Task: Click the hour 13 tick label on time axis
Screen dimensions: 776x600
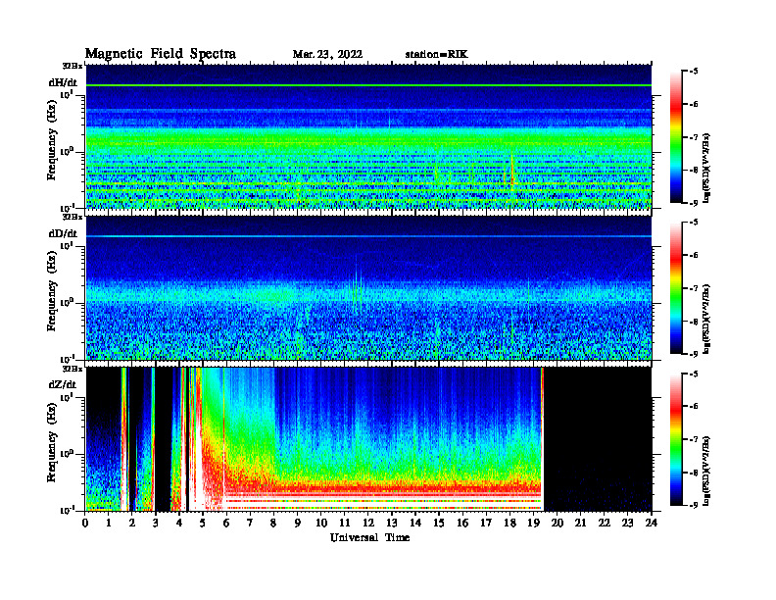Action: (x=392, y=523)
